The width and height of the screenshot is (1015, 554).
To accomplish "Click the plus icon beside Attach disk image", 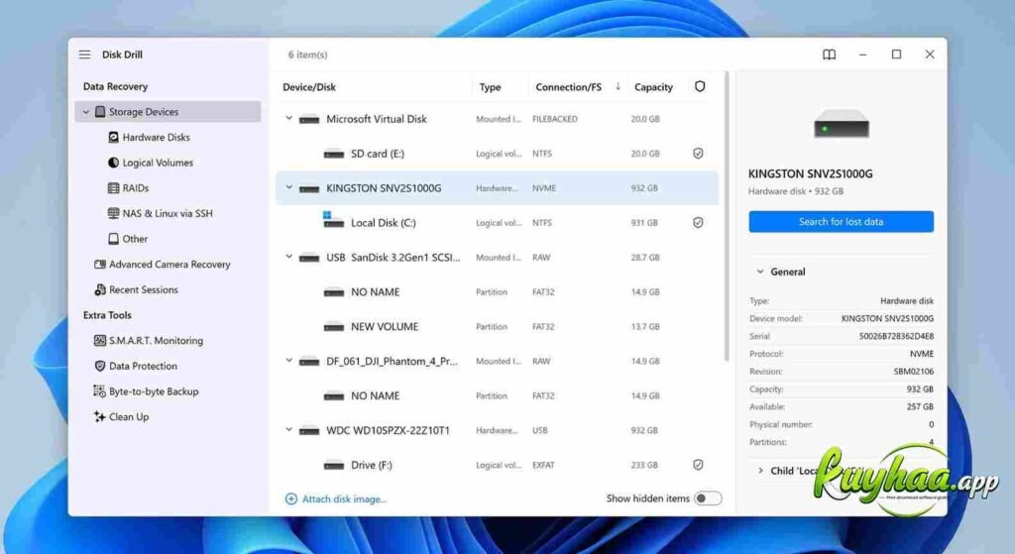I will [x=291, y=499].
